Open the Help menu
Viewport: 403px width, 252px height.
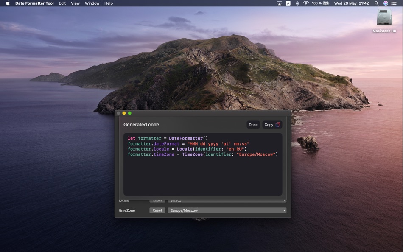coord(108,3)
